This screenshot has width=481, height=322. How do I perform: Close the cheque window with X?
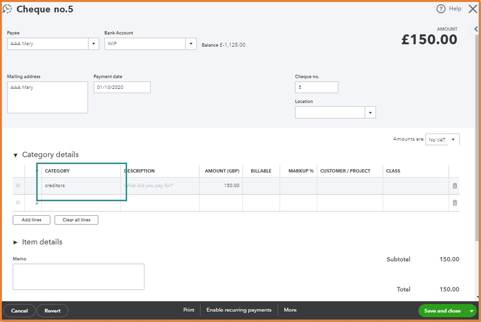[473, 9]
